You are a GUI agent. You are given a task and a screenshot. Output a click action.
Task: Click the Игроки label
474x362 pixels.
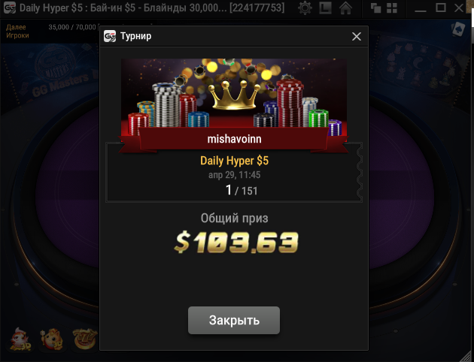(17, 35)
